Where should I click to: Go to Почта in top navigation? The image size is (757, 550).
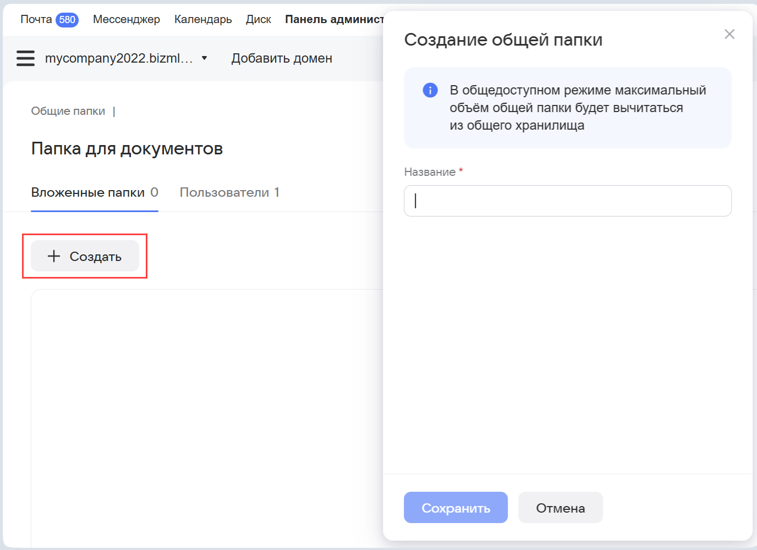[x=36, y=20]
